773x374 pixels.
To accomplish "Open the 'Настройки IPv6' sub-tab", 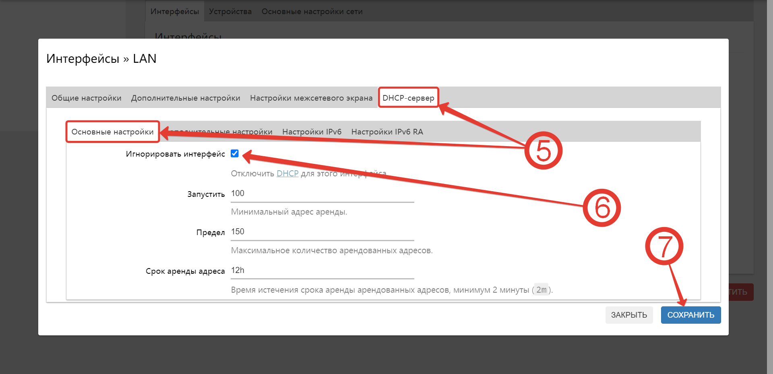I will coord(312,131).
